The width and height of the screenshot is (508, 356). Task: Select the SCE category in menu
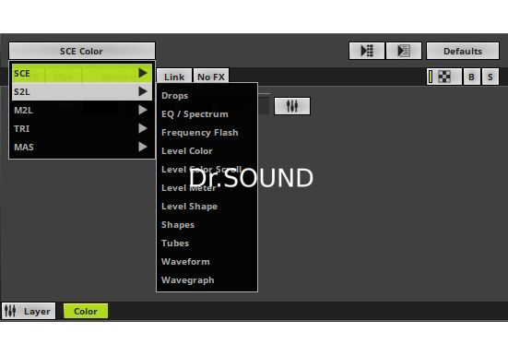(x=82, y=73)
